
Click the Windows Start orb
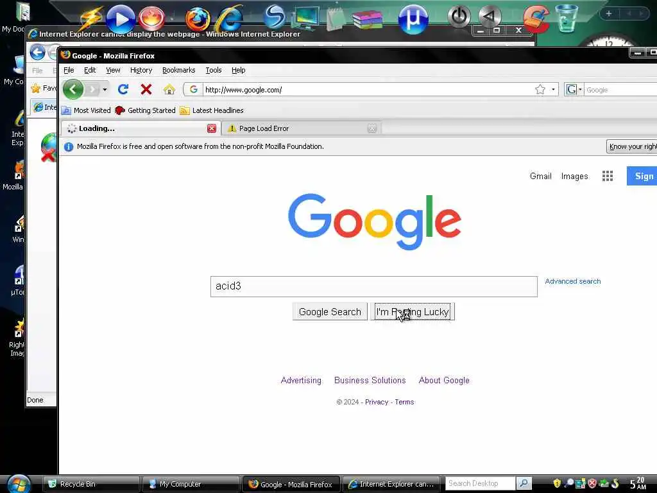(19, 484)
